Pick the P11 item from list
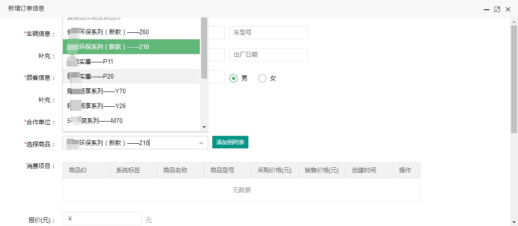The width and height of the screenshot is (518, 226). coord(131,61)
